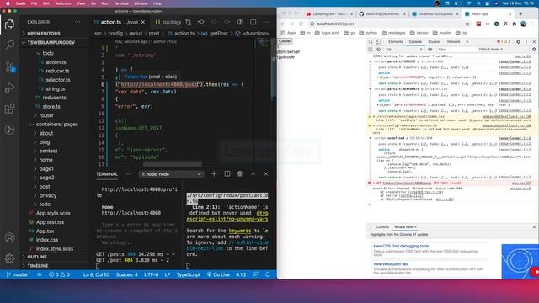The image size is (539, 303).
Task: Click New CSS Grid debugging tools link
Action: point(401,247)
